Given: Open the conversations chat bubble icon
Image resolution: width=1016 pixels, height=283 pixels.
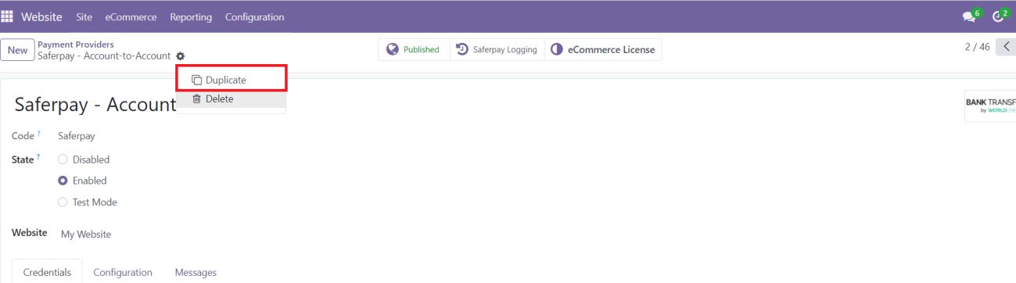Looking at the screenshot, I should 969,16.
